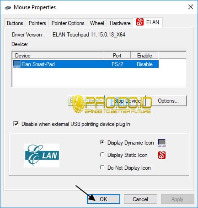This screenshot has width=198, height=208.
Task: Switch to the Wheel tab
Action: coord(97,23)
